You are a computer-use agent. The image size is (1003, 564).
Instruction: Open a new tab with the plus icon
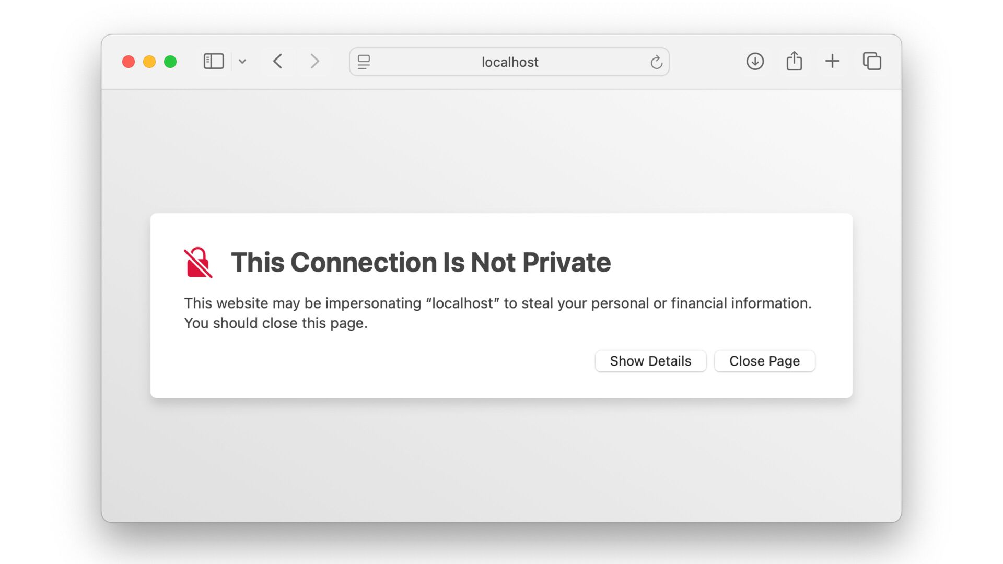point(832,62)
